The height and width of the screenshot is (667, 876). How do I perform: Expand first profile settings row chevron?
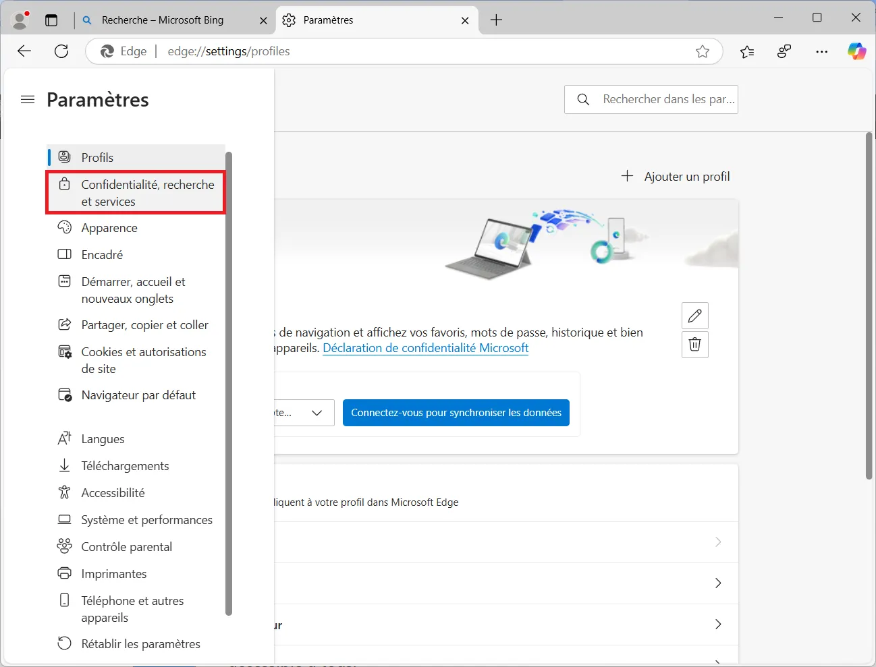point(718,542)
